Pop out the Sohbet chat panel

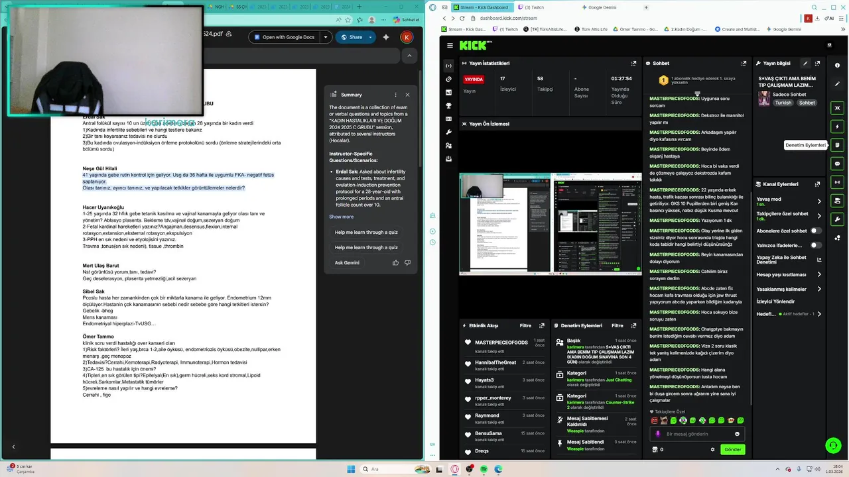(744, 64)
